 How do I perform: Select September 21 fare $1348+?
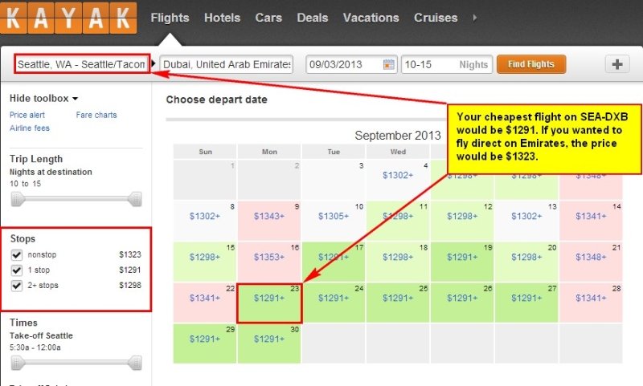click(x=591, y=257)
